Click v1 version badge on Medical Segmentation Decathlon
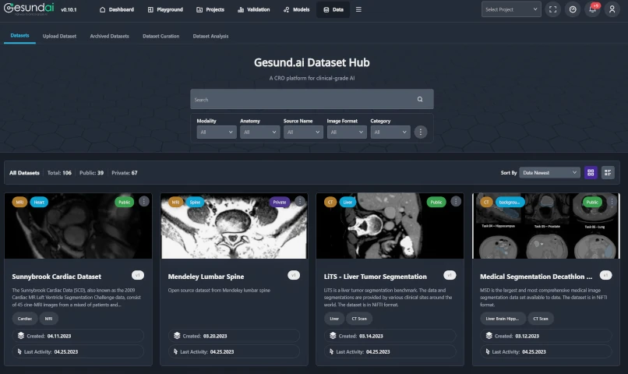Screen dimensions: 628x374 click(x=605, y=275)
